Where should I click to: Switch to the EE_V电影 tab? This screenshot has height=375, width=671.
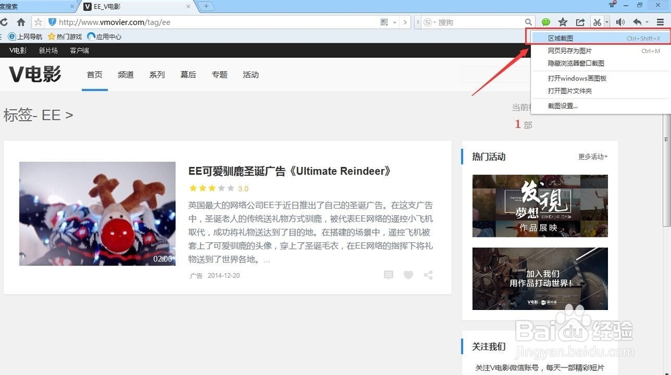(136, 7)
